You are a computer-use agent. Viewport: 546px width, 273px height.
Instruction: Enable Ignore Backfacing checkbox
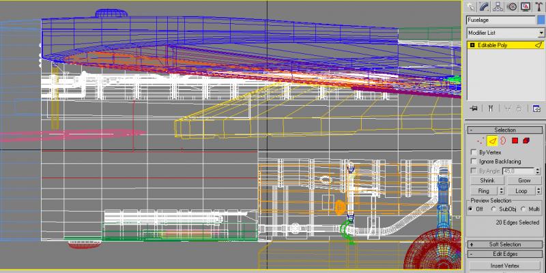click(x=474, y=162)
